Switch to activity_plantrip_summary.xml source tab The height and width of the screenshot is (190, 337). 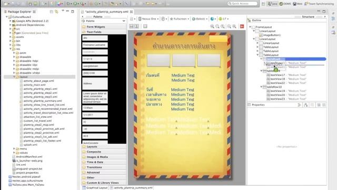pyautogui.click(x=131, y=188)
